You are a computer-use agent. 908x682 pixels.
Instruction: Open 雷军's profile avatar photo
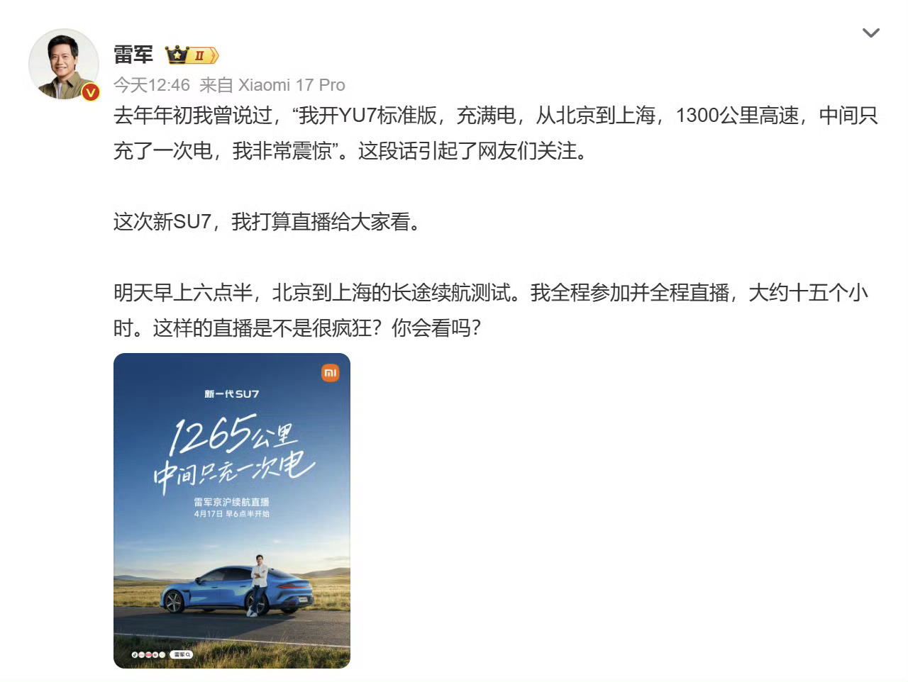[x=64, y=65]
